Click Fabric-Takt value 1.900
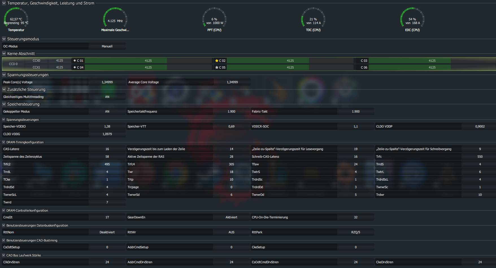Viewport: 496px width, 268px height. pyautogui.click(x=356, y=111)
